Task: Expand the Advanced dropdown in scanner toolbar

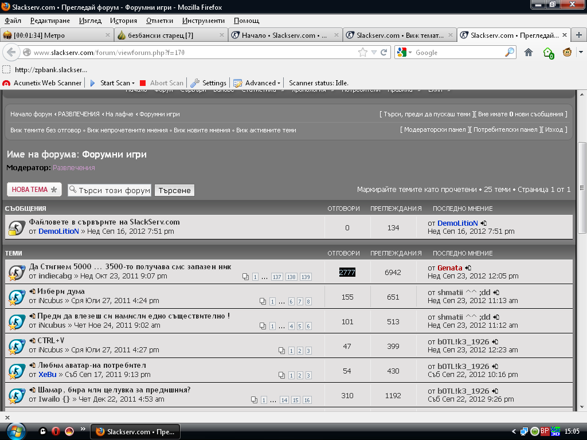Action: coord(279,83)
